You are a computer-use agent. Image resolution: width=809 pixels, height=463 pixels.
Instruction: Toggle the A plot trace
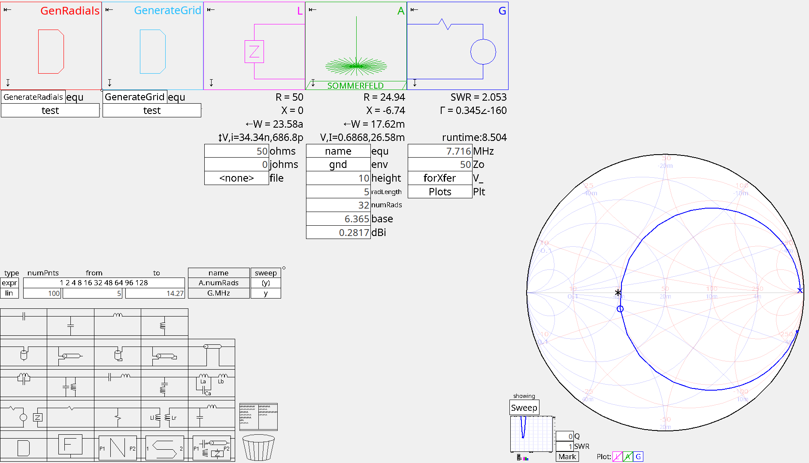(x=628, y=457)
